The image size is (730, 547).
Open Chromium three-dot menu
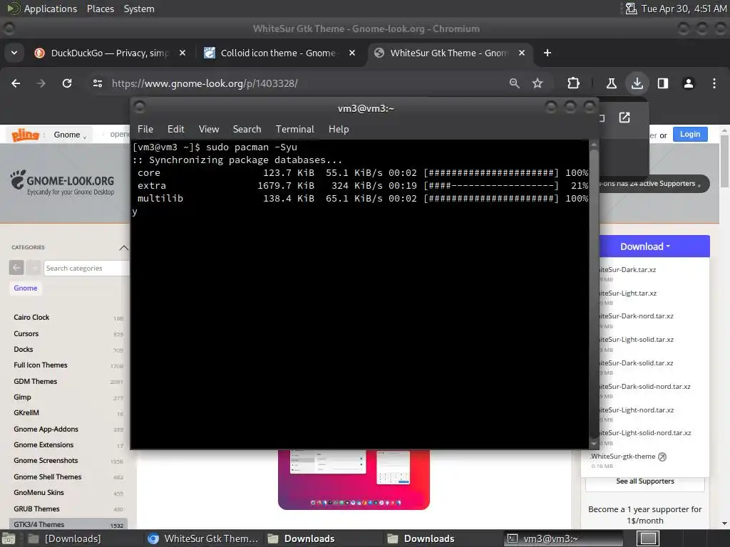(714, 83)
